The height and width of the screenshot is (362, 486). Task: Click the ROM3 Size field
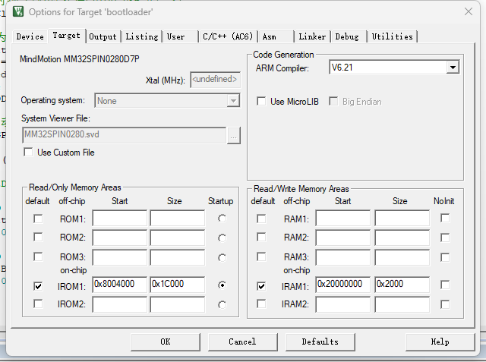tap(178, 257)
